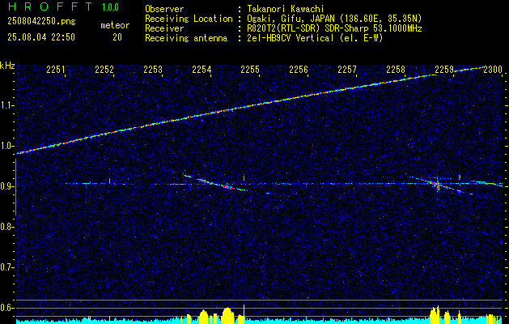Click the HROFFT program title
The image size is (509, 324).
click(50, 6)
